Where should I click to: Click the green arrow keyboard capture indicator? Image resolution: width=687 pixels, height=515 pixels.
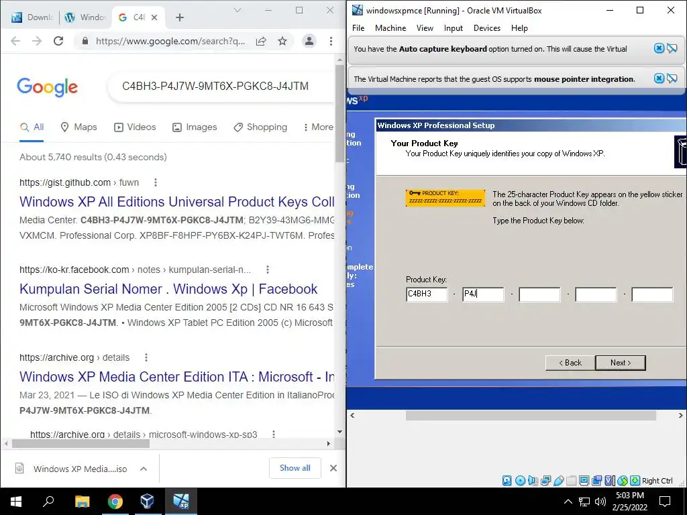point(635,480)
